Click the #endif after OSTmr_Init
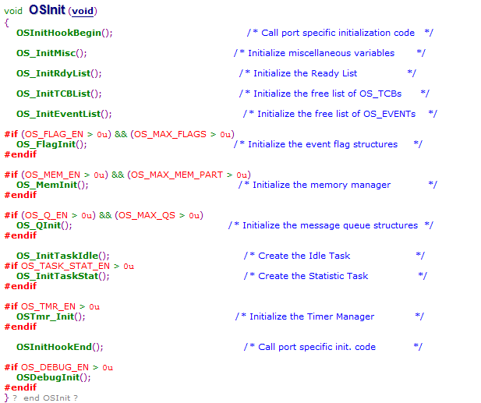The image size is (481, 403). click(20, 327)
